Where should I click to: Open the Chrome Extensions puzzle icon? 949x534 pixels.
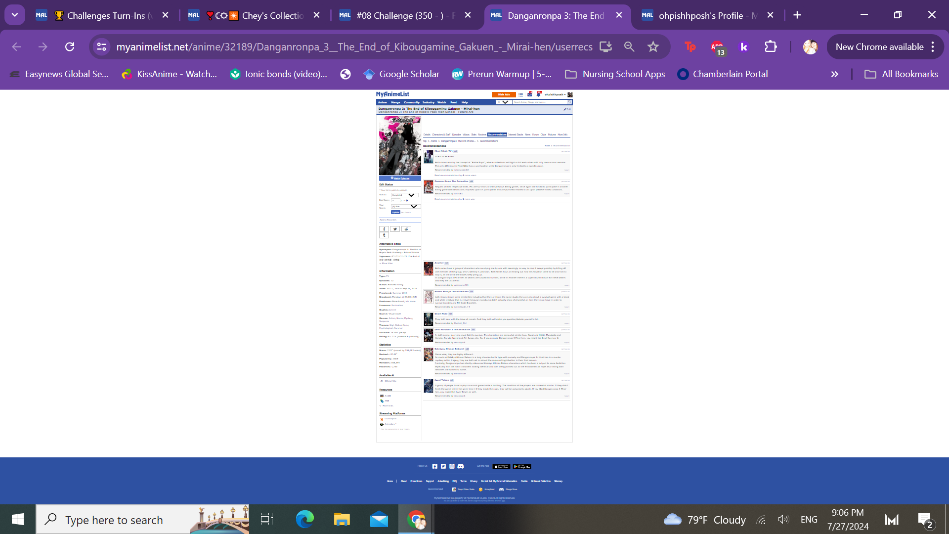[x=771, y=46]
